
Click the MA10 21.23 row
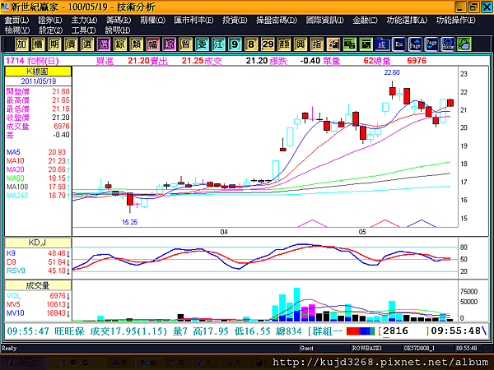point(38,161)
